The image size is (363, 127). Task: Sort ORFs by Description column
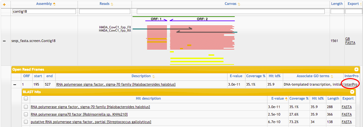154,76
